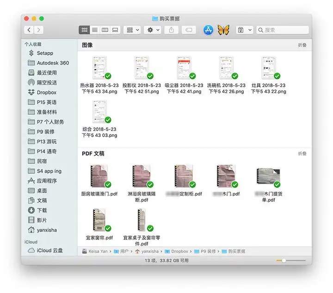
Task: Select the 吸尘器 2018-5-23 png file
Action: (184, 75)
